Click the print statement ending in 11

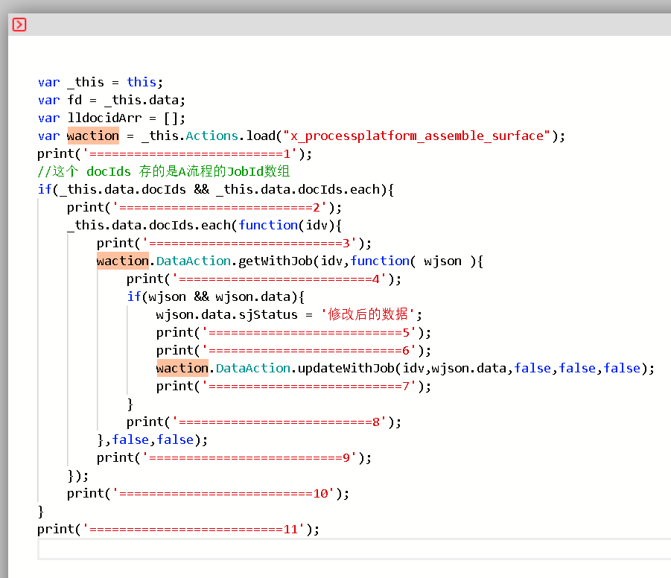pyautogui.click(x=178, y=529)
